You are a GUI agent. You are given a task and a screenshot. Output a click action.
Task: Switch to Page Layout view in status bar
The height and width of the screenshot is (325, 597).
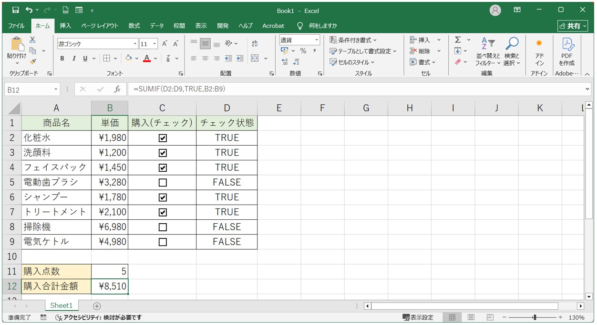pos(471,317)
